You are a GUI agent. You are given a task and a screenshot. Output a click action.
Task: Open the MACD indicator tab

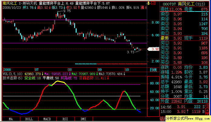point(47,119)
